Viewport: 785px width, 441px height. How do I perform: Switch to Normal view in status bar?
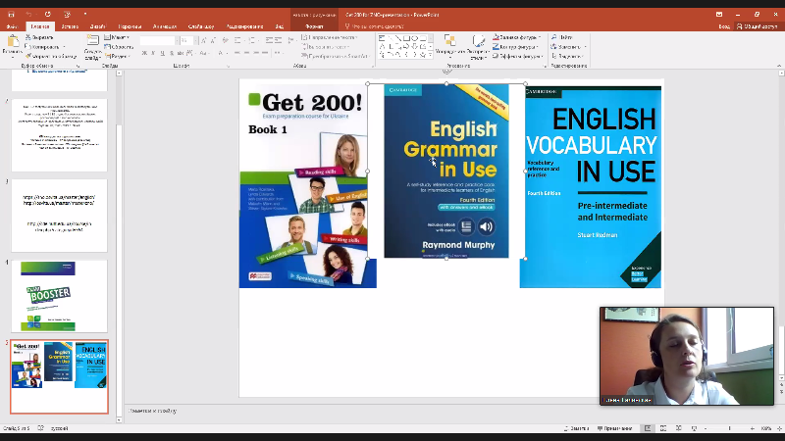click(648, 429)
